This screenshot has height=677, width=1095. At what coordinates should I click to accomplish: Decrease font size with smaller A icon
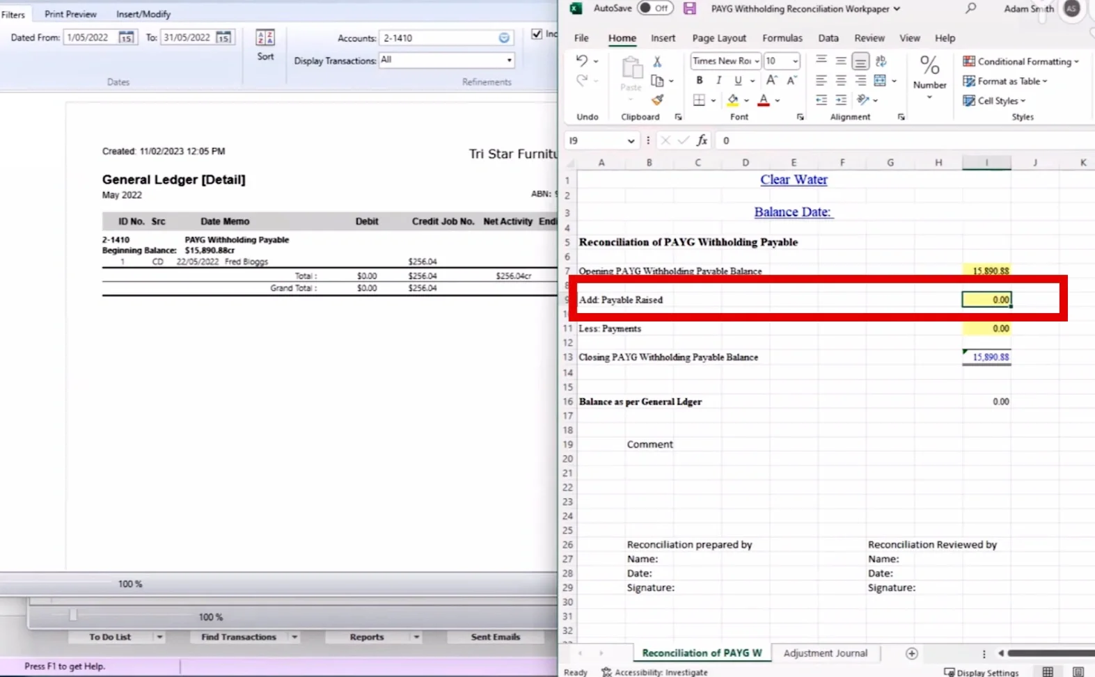tap(791, 81)
